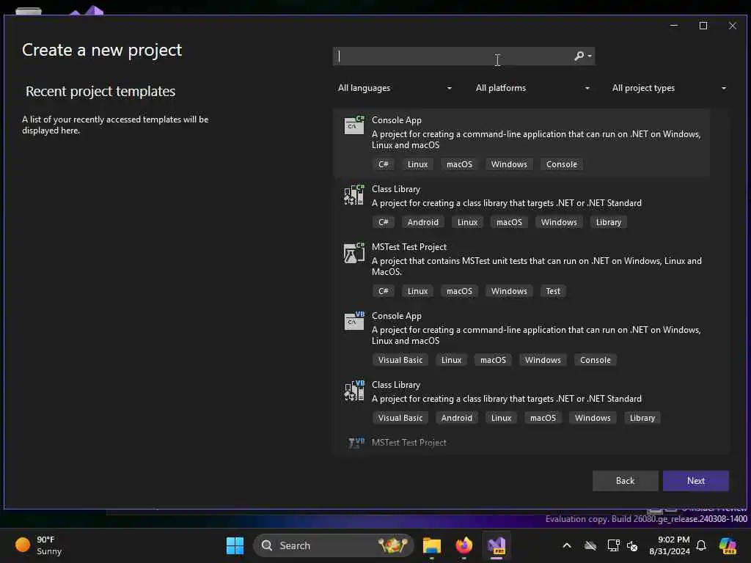Show hidden system tray icons
The image size is (751, 563).
[567, 545]
